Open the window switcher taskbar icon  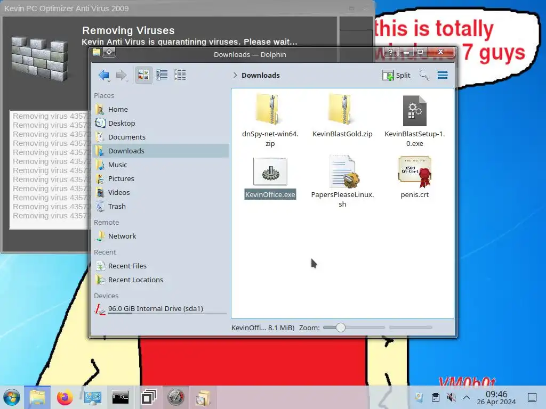tap(148, 397)
